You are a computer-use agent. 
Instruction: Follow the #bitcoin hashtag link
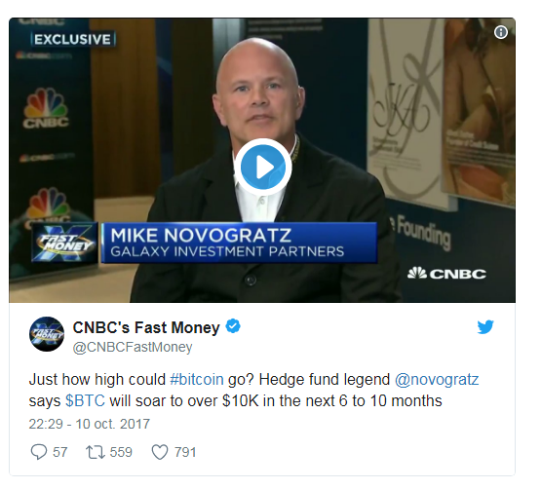(x=197, y=380)
